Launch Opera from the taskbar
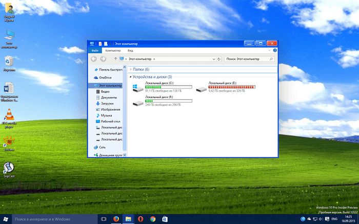359x224 pixels. point(141,219)
